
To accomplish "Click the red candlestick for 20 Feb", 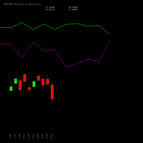I will click(39, 78).
